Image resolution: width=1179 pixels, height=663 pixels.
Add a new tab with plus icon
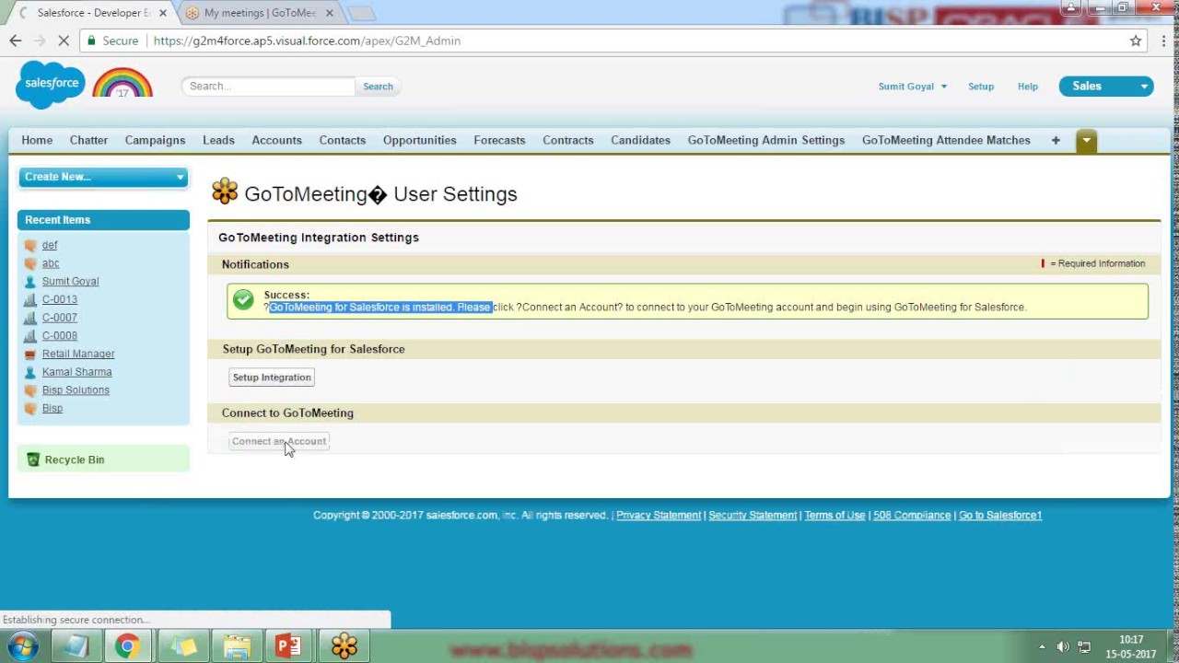click(x=1056, y=140)
